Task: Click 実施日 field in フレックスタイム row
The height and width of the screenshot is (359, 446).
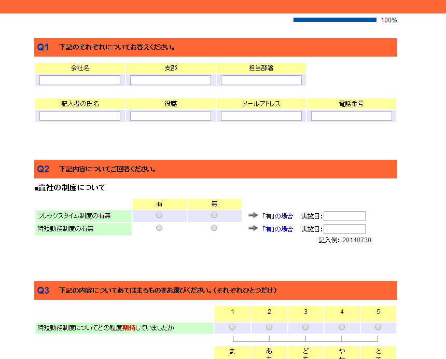Action: (x=344, y=216)
